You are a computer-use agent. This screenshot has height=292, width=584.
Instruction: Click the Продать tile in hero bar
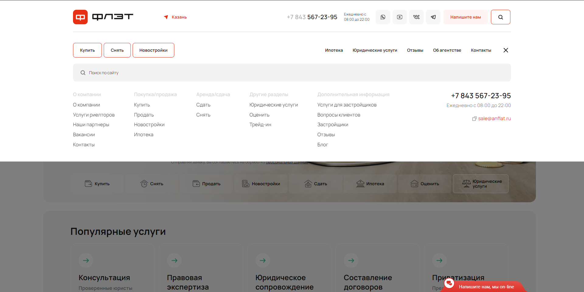coord(207,184)
